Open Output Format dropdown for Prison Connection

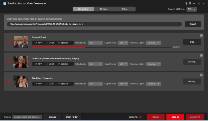coord(123,84)
